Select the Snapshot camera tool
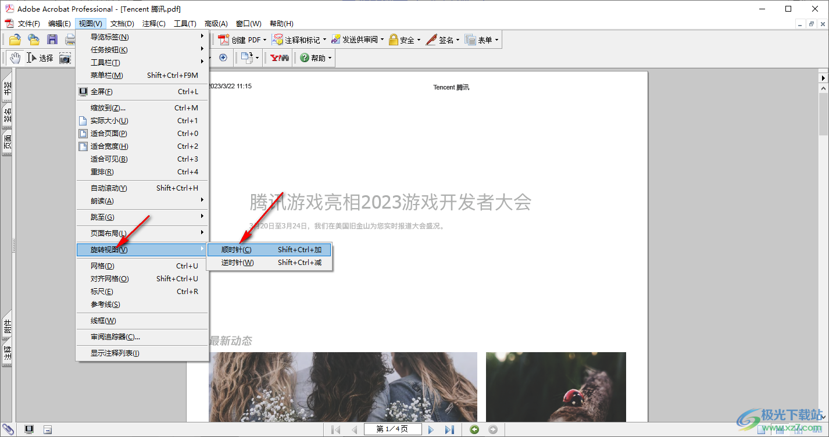The height and width of the screenshot is (437, 829). coord(65,58)
